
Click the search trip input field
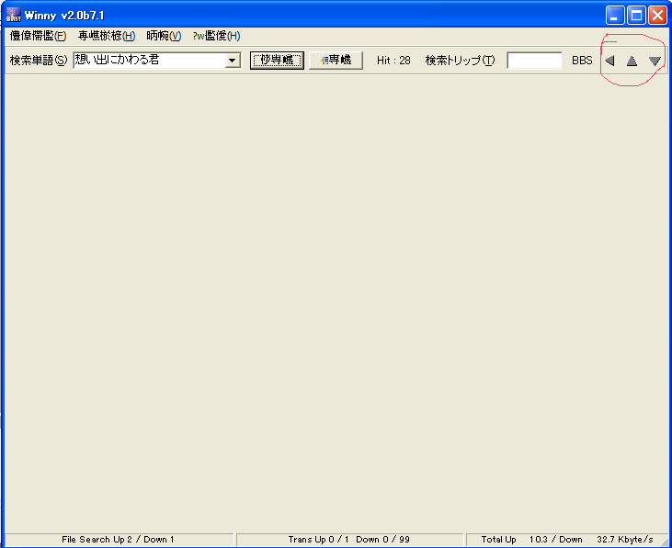(534, 61)
